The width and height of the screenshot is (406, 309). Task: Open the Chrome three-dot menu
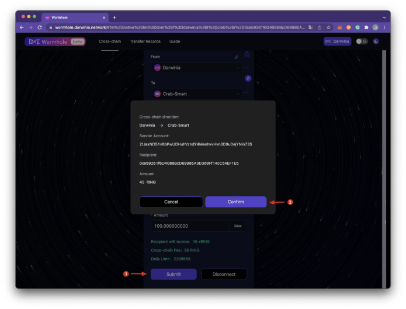tap(384, 27)
